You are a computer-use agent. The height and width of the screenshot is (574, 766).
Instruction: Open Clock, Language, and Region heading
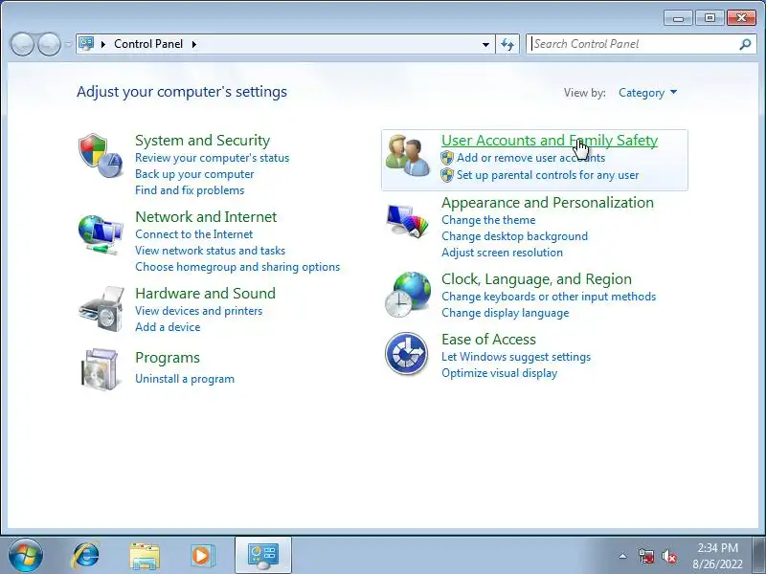pos(536,279)
